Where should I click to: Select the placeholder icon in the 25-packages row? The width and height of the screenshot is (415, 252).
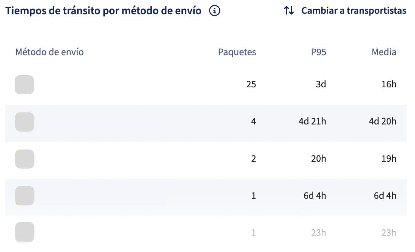pyautogui.click(x=24, y=85)
